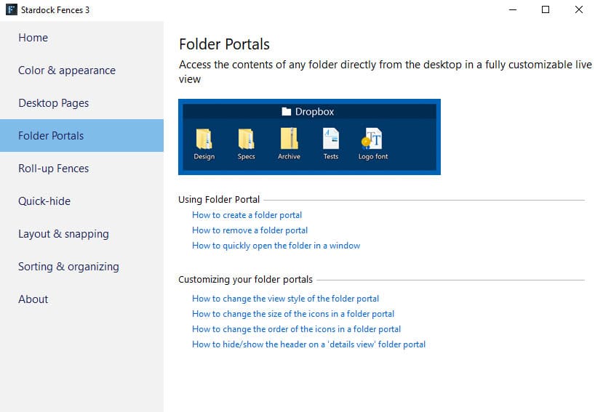
Task: Open 'How to remove a folder portal'
Action: [249, 230]
